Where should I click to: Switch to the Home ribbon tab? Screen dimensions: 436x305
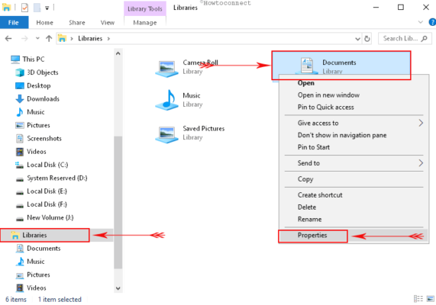(x=44, y=23)
